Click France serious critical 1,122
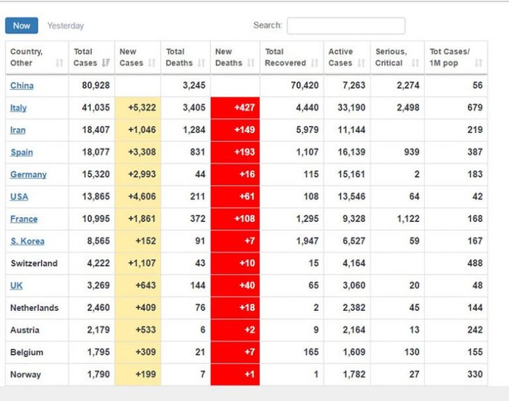The height and width of the screenshot is (401, 509). (x=408, y=219)
